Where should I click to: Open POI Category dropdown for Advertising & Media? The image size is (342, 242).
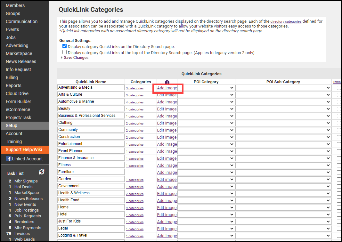[206, 88]
